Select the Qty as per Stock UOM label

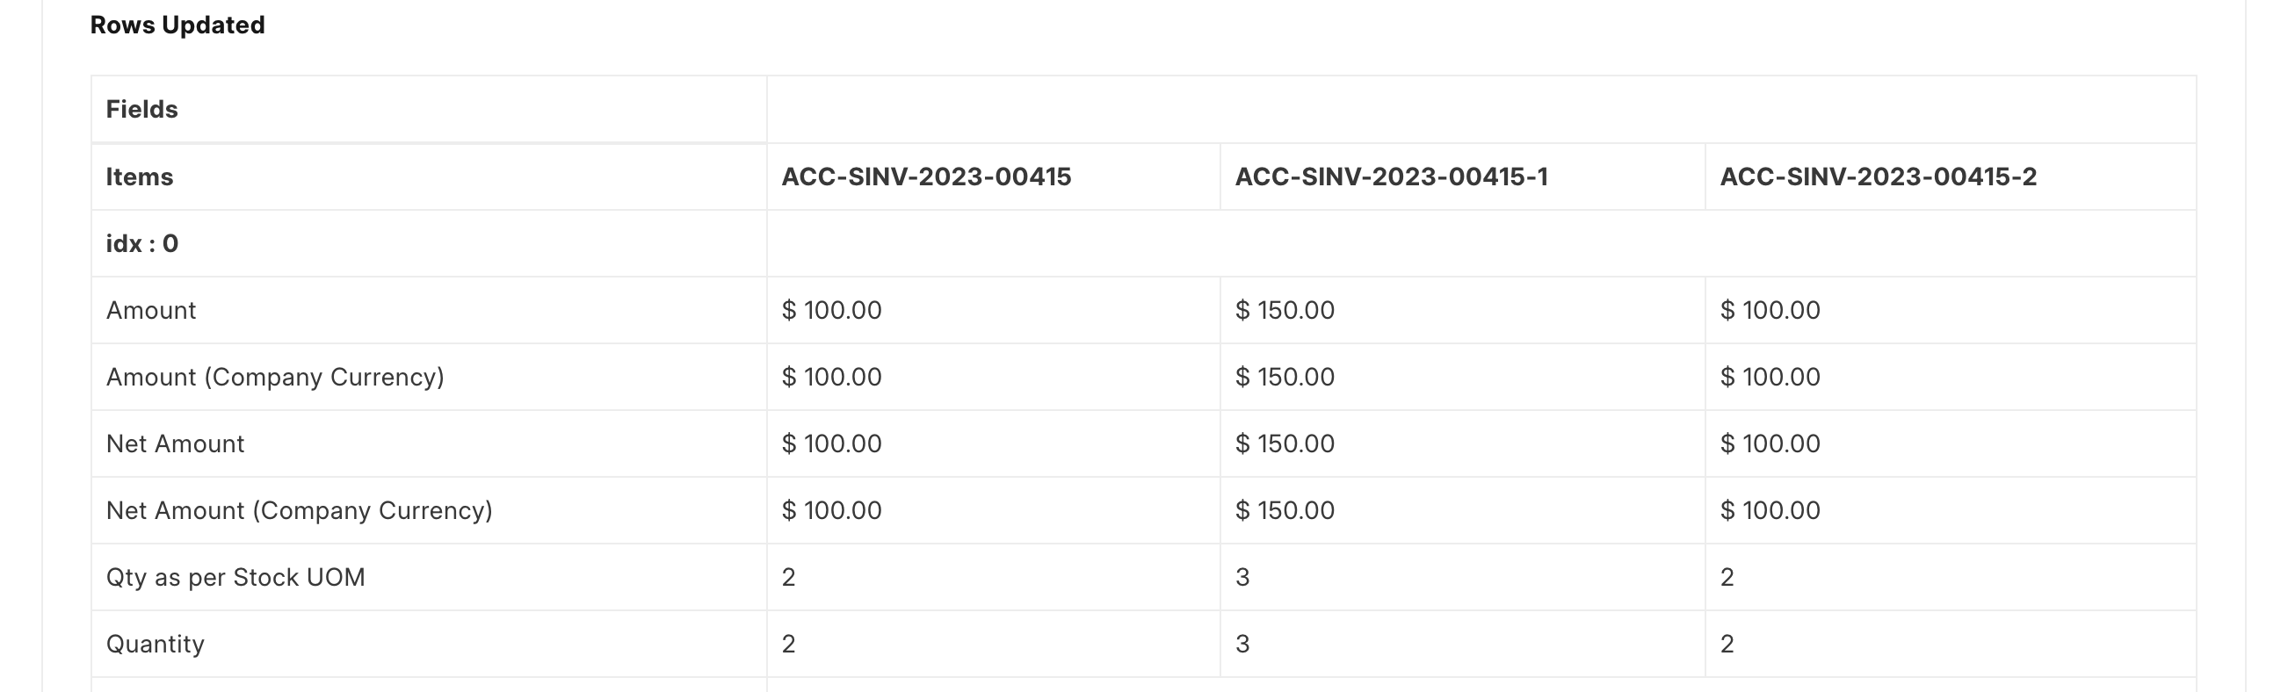click(x=235, y=577)
